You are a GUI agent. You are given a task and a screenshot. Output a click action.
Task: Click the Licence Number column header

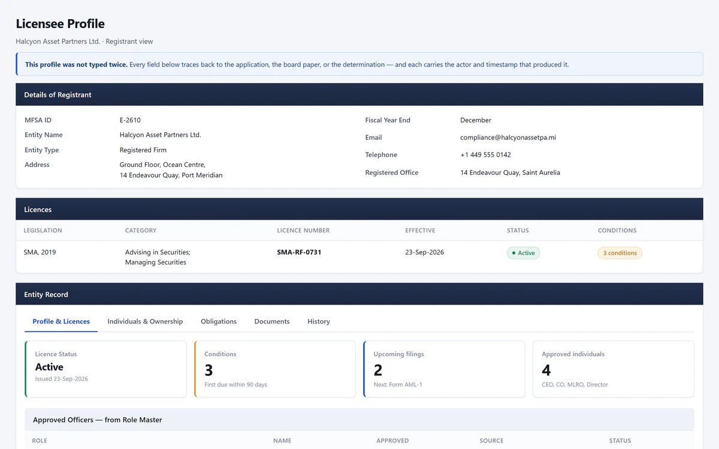pos(303,230)
